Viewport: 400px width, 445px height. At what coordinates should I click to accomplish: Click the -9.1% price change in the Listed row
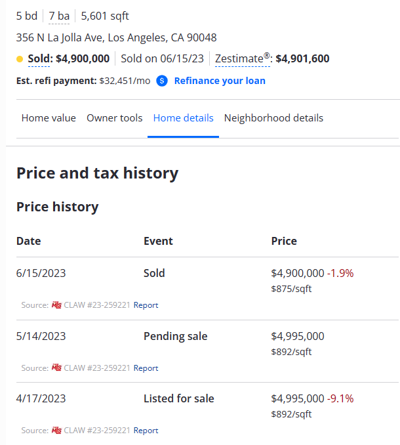[x=340, y=398]
